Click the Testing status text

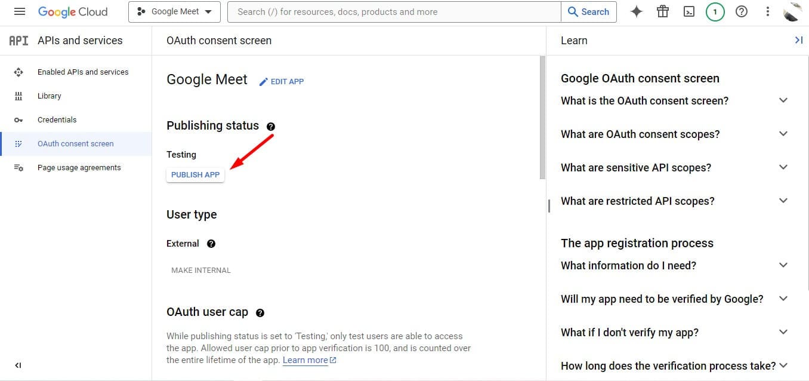point(181,155)
